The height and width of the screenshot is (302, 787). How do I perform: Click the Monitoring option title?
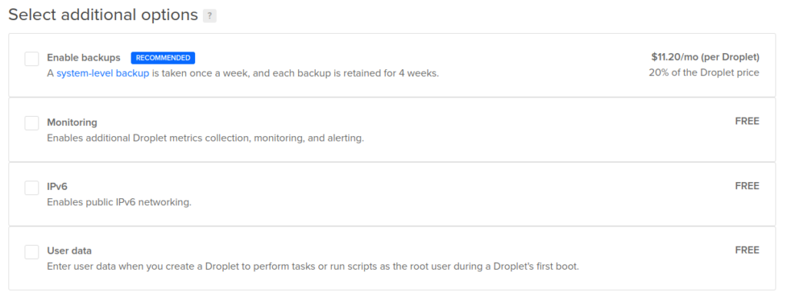[x=71, y=122]
